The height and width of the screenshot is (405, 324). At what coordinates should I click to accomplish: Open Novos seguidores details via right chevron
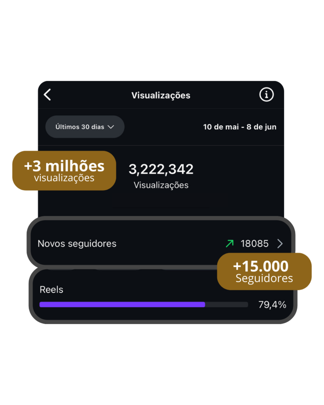[280, 244]
